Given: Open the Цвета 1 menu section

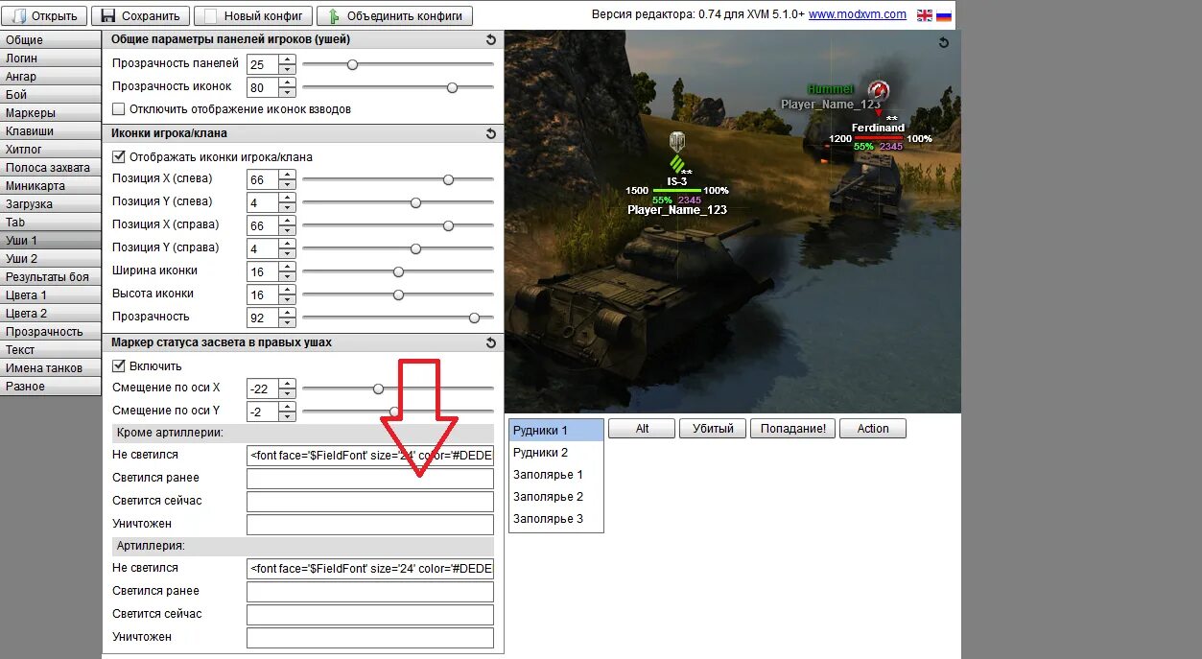Looking at the screenshot, I should coord(51,295).
